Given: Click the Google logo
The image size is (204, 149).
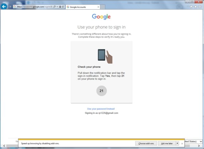Looking at the screenshot, I should 101,17.
